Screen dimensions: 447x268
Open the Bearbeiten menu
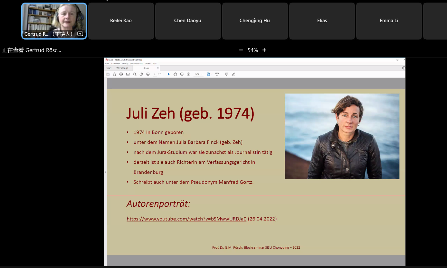tap(115, 64)
